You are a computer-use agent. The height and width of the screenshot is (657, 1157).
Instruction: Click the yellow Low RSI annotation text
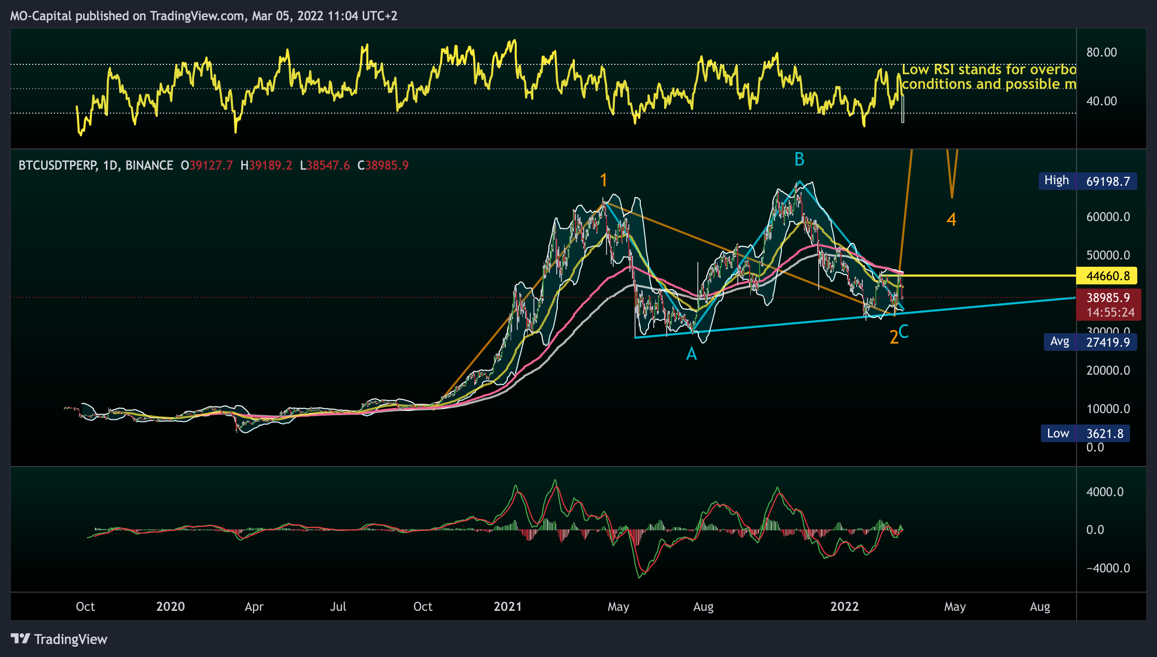(x=989, y=77)
